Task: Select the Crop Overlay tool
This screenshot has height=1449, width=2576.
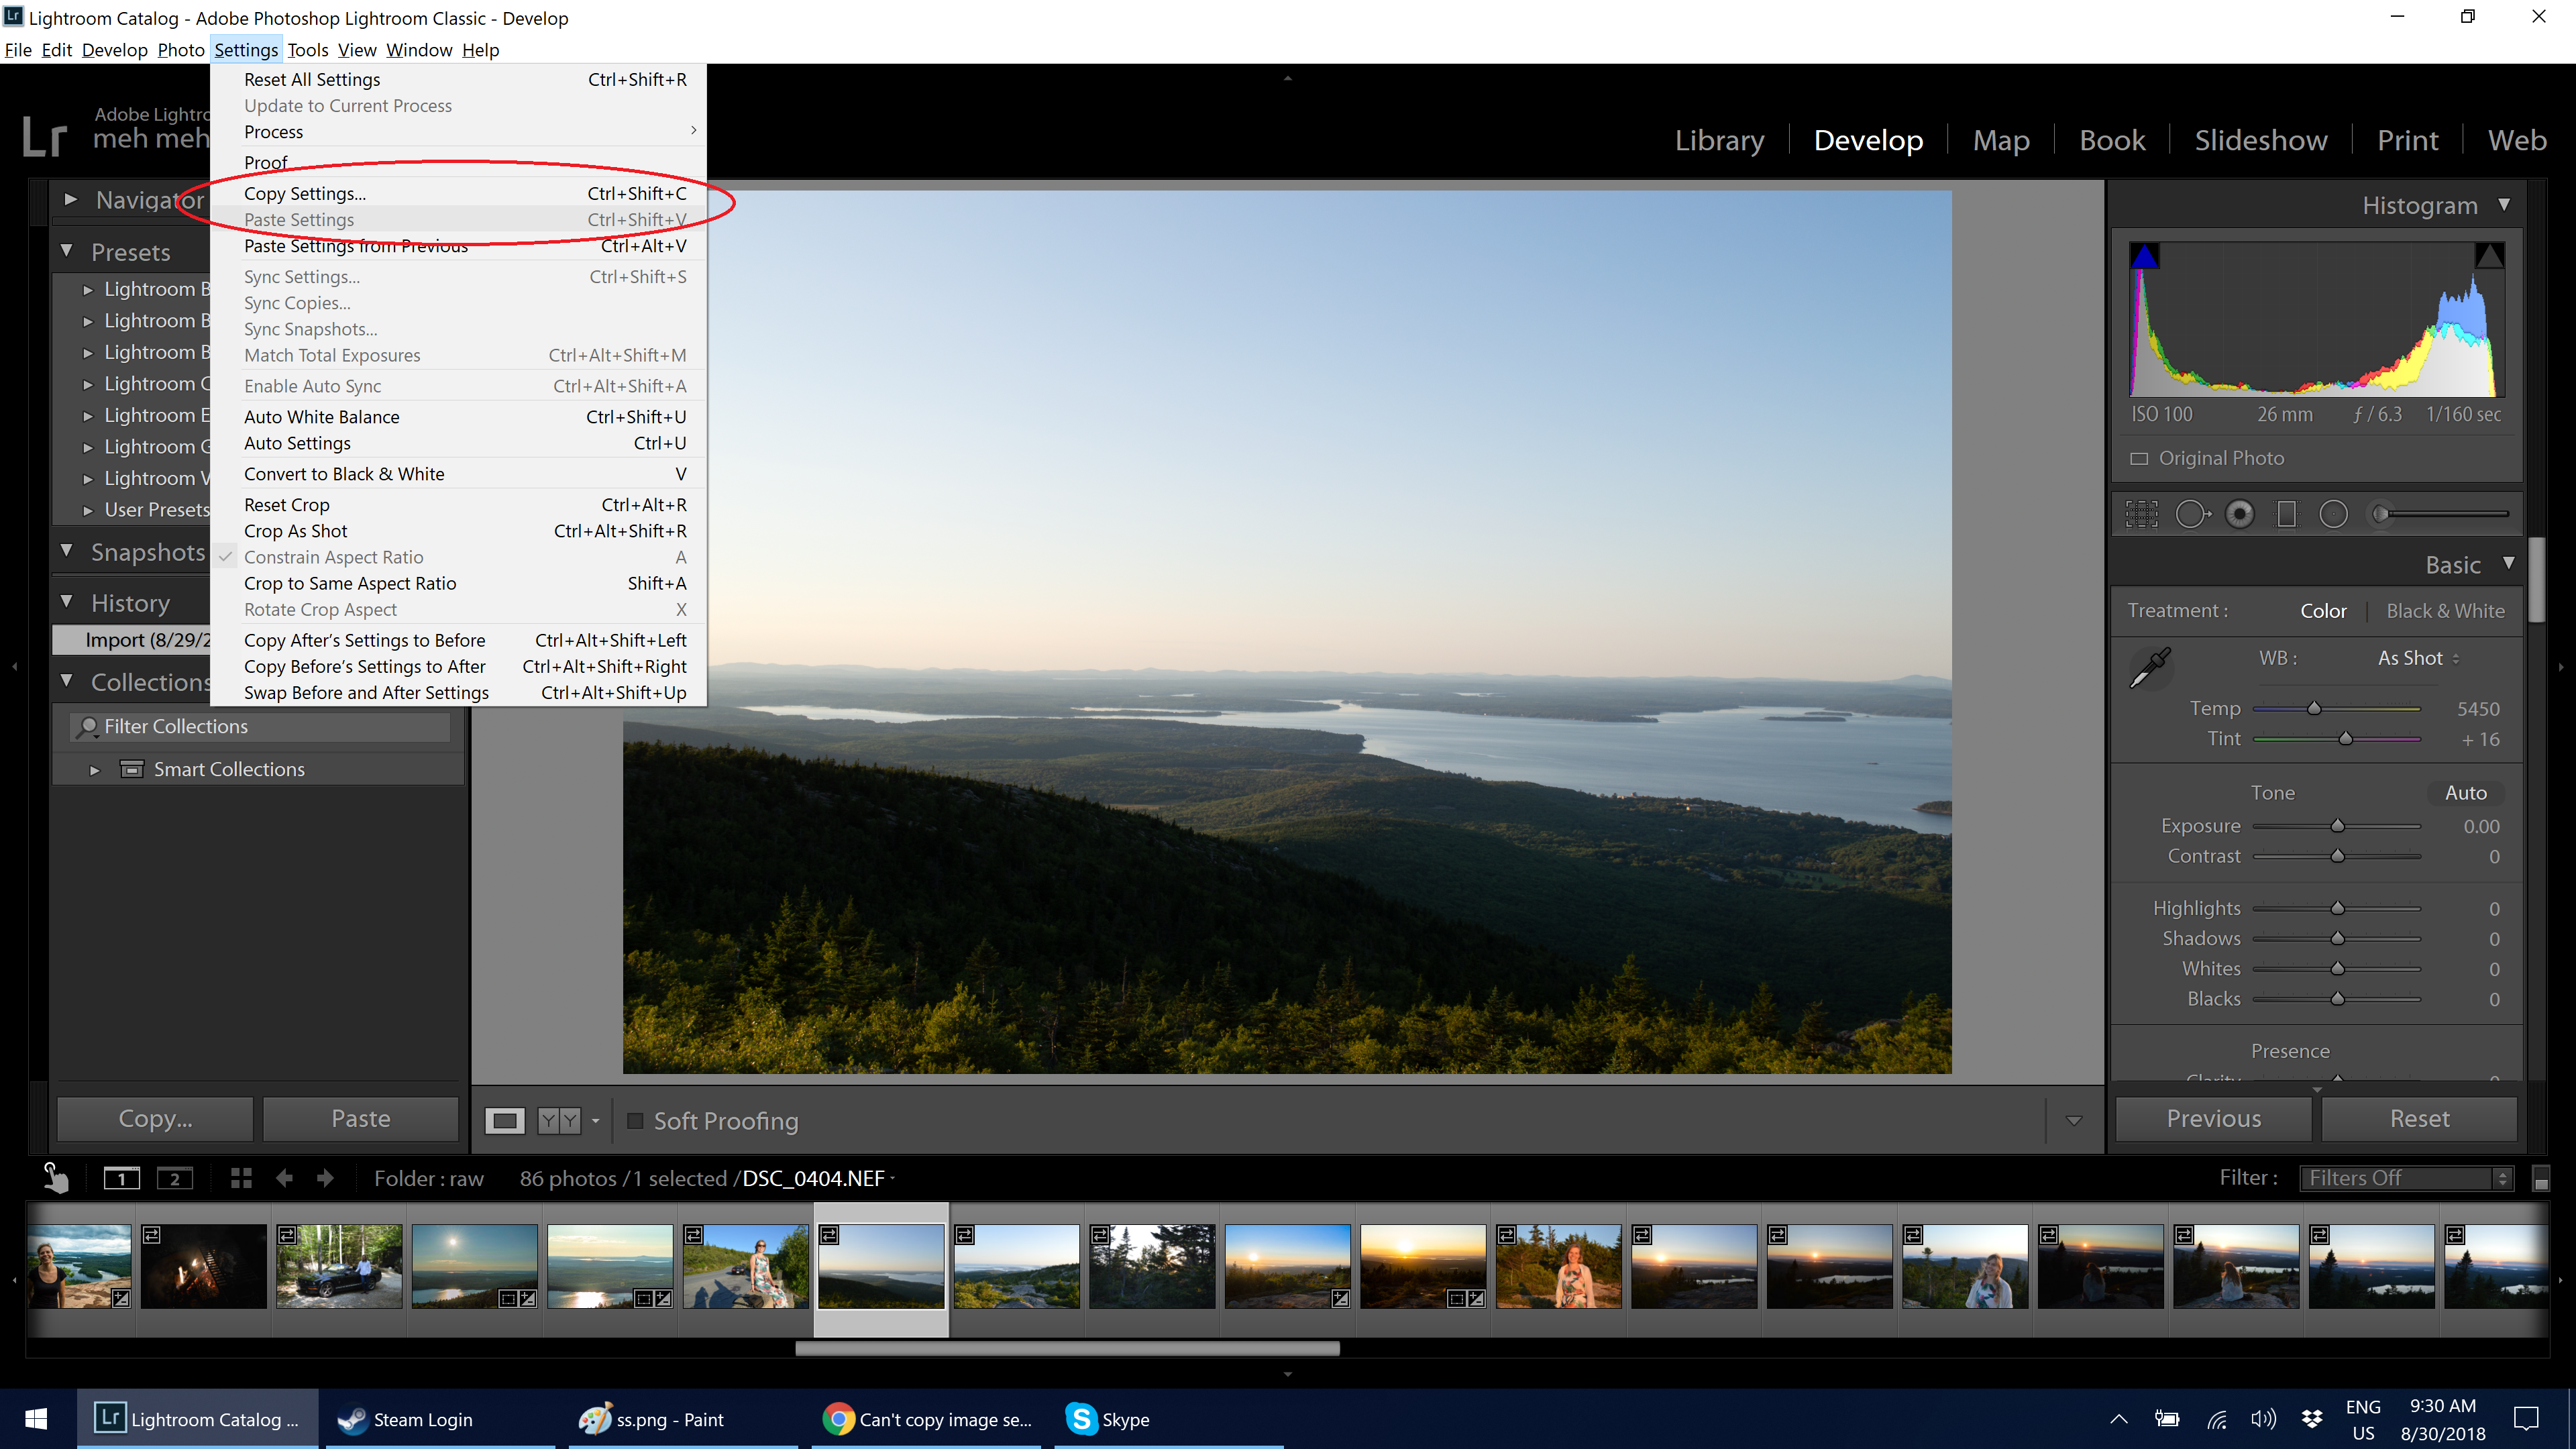Action: pos(2141,514)
